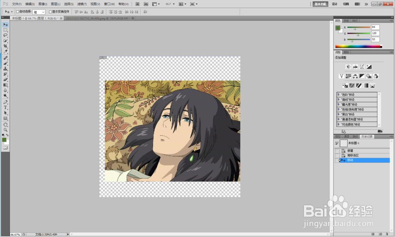Image resolution: width=395 pixels, height=237 pixels.
Task: Select the Rectangular Marquee tool
Action: point(5,30)
